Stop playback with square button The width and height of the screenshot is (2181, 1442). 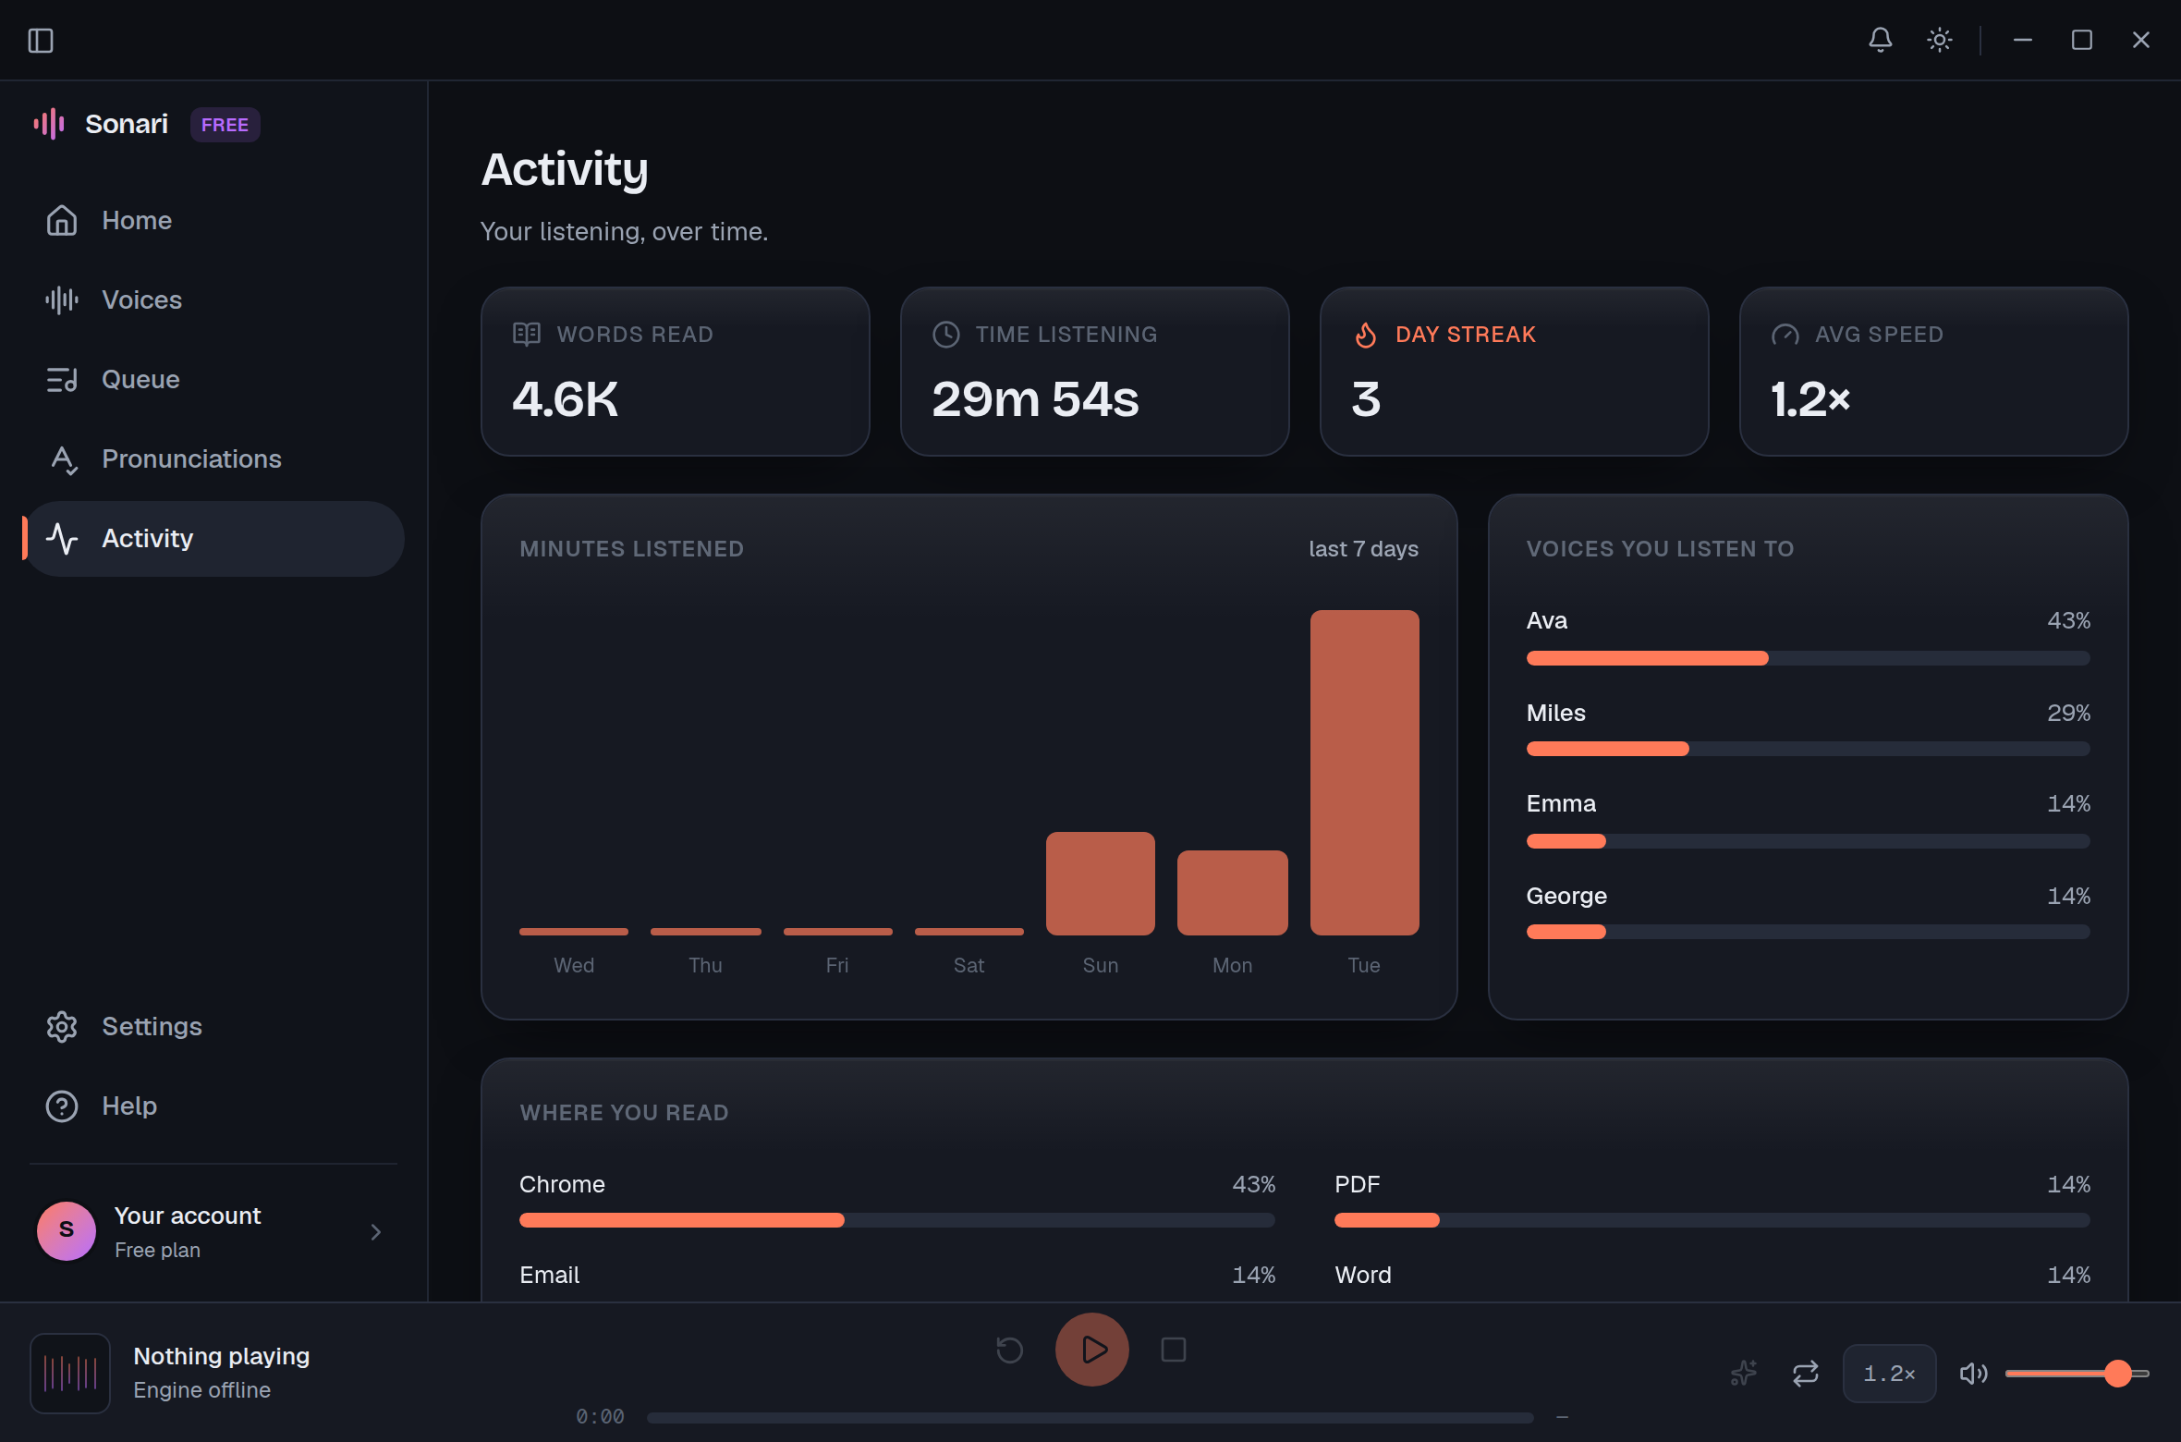point(1173,1350)
